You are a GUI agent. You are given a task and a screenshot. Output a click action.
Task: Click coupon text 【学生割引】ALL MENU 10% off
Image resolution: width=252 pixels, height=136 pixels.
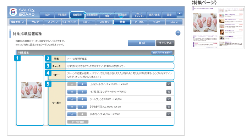click(x=105, y=107)
